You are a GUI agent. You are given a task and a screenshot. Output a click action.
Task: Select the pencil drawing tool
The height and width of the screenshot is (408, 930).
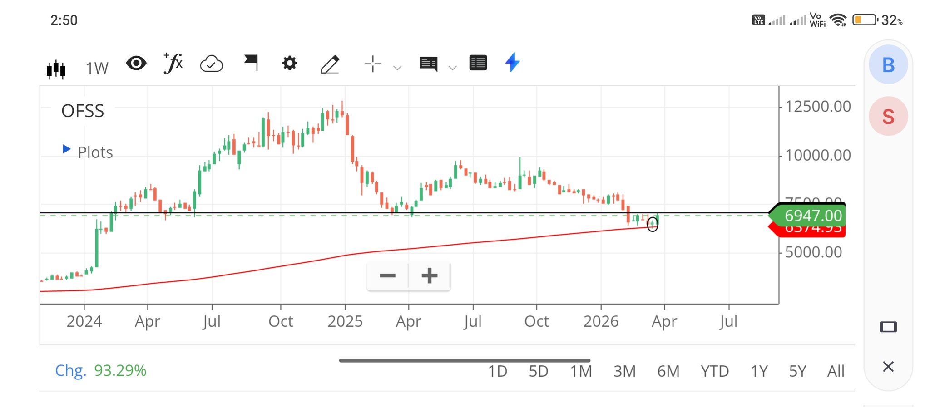point(330,64)
